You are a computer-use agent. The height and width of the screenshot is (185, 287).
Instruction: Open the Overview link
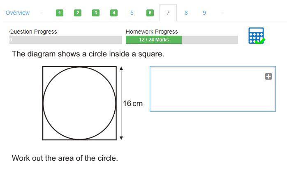(x=18, y=13)
